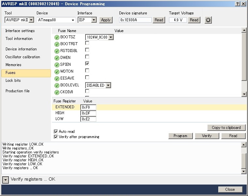The image size is (248, 196).
Task: Enable the EESAVE fuse checkbox
Action: 87,77
